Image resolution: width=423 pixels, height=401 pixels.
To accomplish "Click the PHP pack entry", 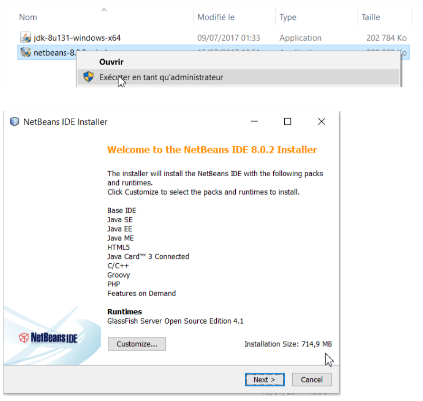I will tap(114, 284).
